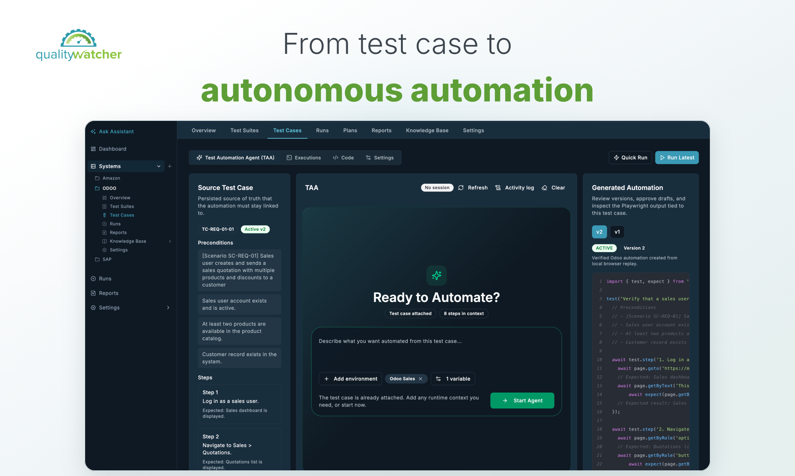Remove the Odoo Sales environment chip
The image size is (795, 476).
pyautogui.click(x=420, y=379)
